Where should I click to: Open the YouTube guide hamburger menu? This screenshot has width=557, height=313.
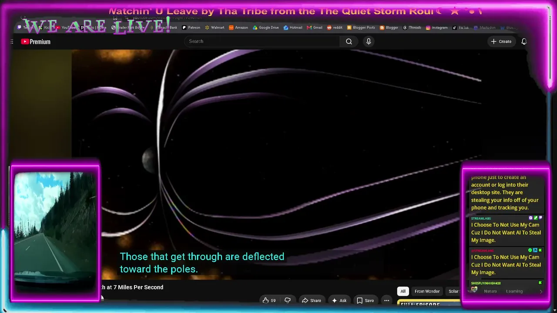pyautogui.click(x=12, y=42)
